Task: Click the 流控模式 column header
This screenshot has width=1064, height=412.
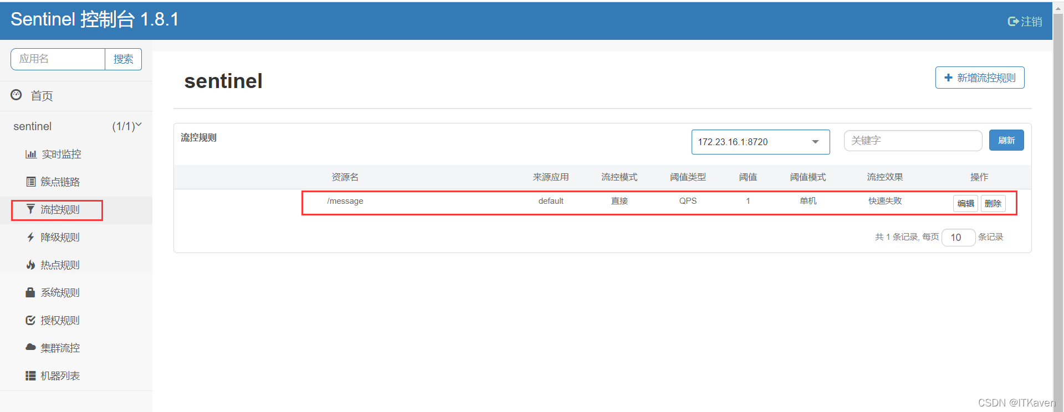Action: tap(620, 177)
